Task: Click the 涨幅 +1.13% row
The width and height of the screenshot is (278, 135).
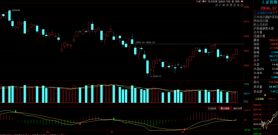Action: click(266, 48)
